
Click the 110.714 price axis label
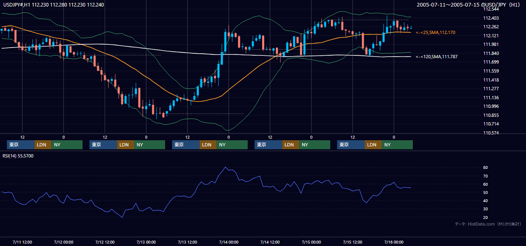coord(491,124)
